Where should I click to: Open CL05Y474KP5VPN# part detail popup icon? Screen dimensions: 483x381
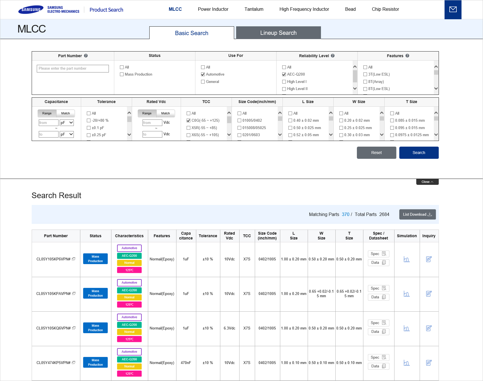click(74, 363)
